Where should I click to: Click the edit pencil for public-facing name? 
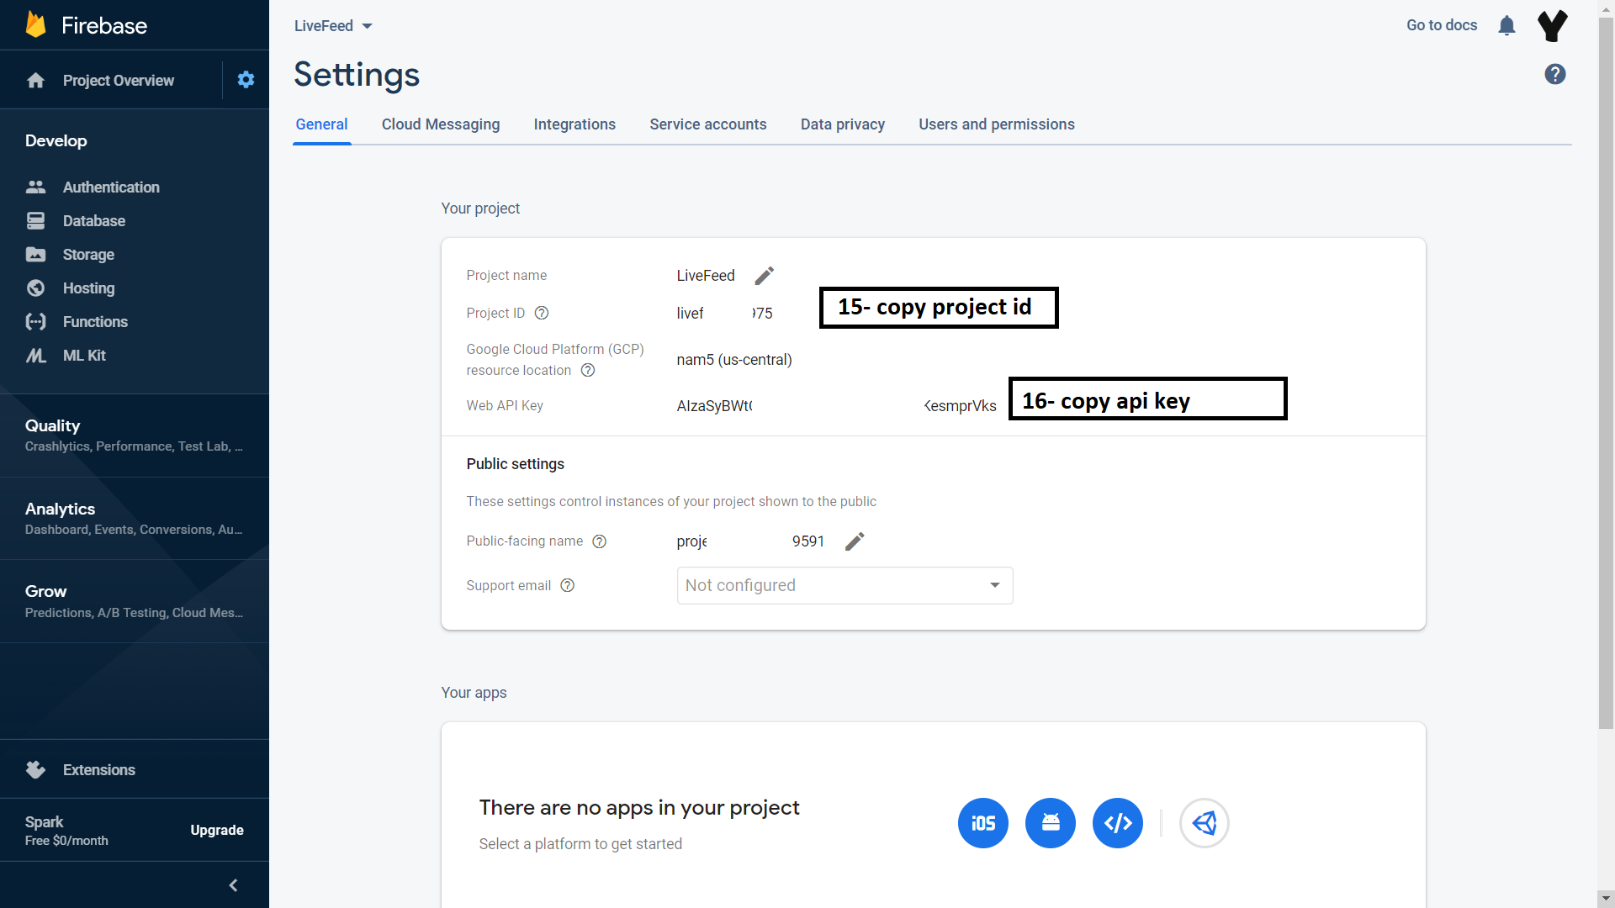(x=854, y=541)
